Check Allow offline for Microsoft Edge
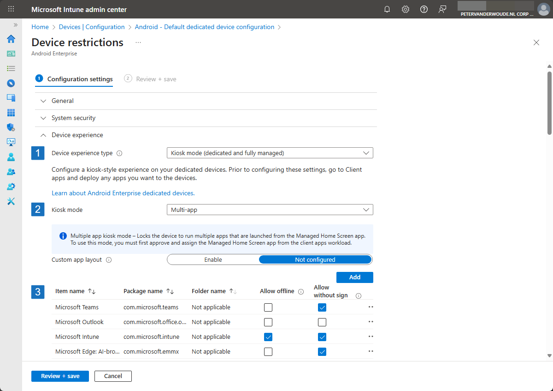Viewport: 553px width, 391px height. (268, 352)
